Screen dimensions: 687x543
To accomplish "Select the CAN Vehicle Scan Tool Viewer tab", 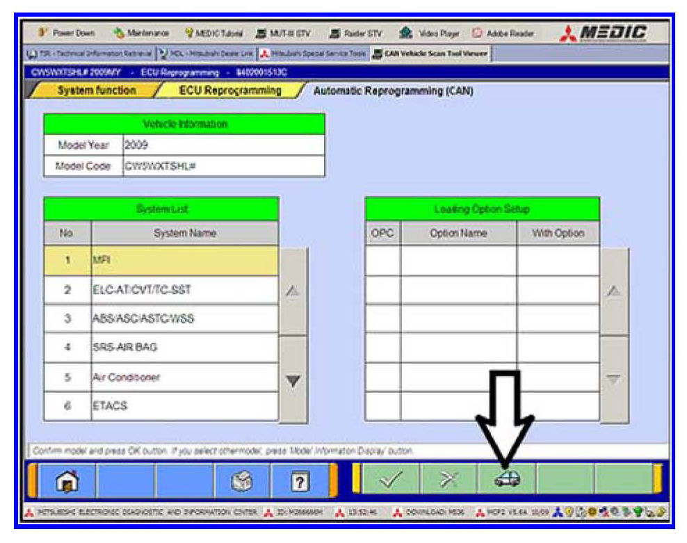I will tap(431, 53).
